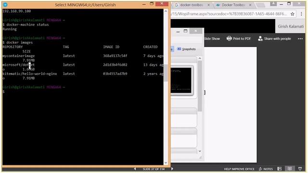The height and width of the screenshot is (173, 308).
Task: Click HELP IMPROVE OFFICE link
Action: pos(239,169)
